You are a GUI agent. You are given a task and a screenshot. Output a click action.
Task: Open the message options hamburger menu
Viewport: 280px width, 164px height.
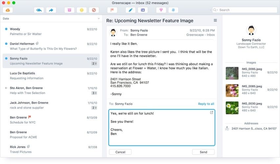click(215, 20)
